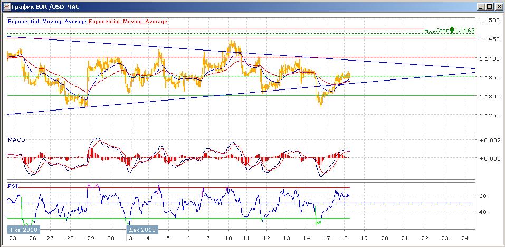Click the green stop order marker 1.1463
This screenshot has width=505, height=249.
(449, 31)
